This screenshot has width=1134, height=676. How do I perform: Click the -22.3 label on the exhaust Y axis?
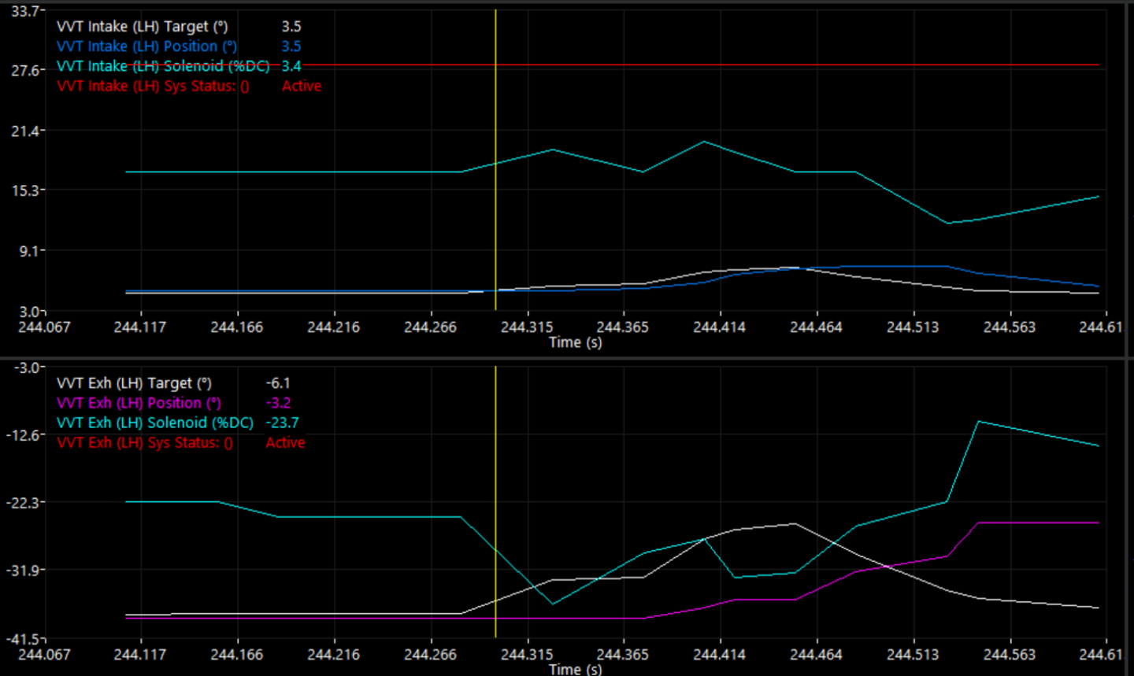coord(25,502)
